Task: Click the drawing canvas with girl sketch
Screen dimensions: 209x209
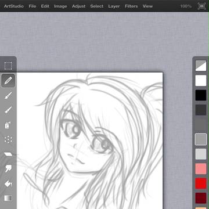Action: pos(89,140)
